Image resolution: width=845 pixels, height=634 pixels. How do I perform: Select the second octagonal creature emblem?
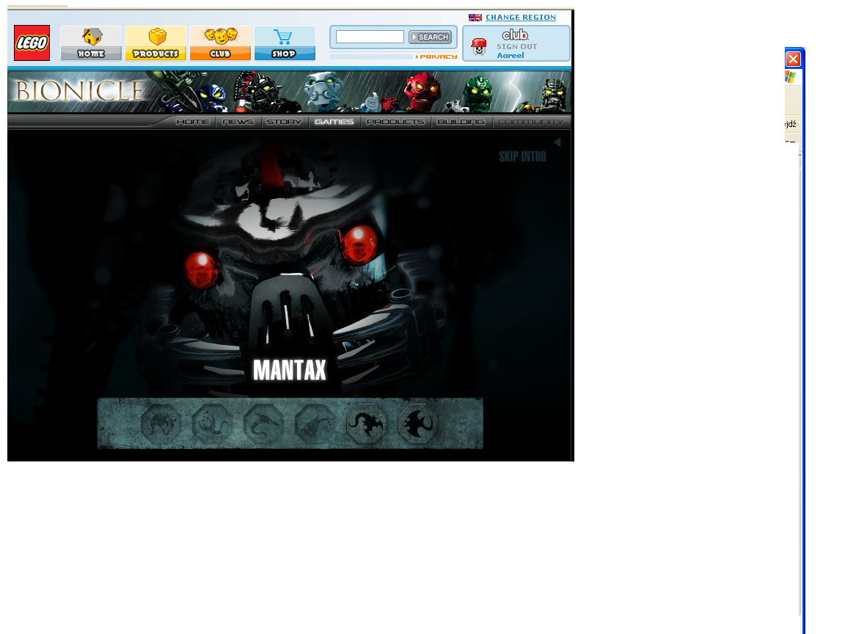tap(212, 423)
